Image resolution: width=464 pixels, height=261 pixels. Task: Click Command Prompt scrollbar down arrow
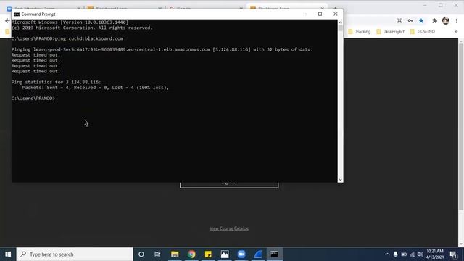340,180
